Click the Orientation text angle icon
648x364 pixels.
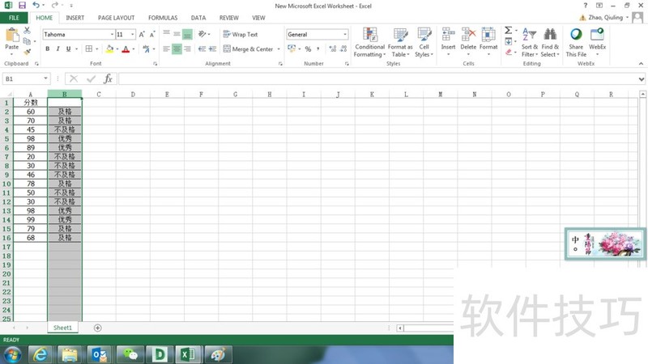[x=202, y=34]
